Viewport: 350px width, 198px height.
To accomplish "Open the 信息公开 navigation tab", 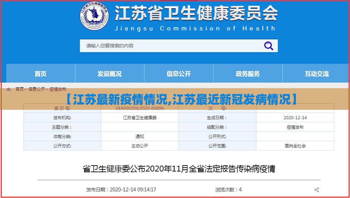I will (179, 74).
